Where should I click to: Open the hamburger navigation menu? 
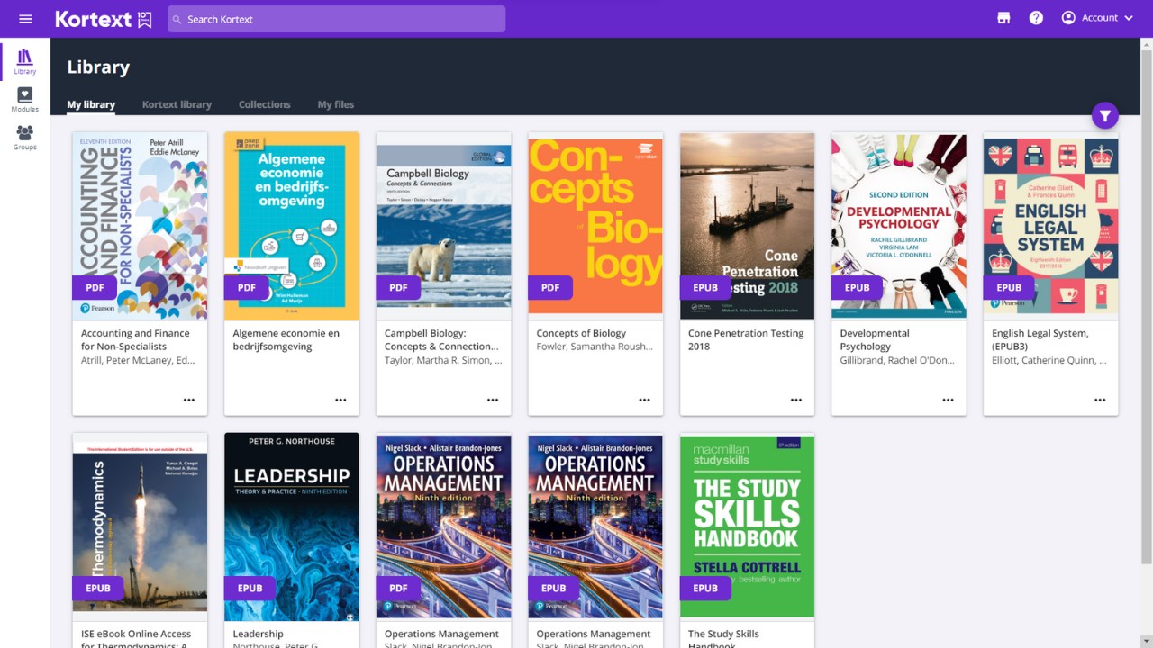coord(25,19)
